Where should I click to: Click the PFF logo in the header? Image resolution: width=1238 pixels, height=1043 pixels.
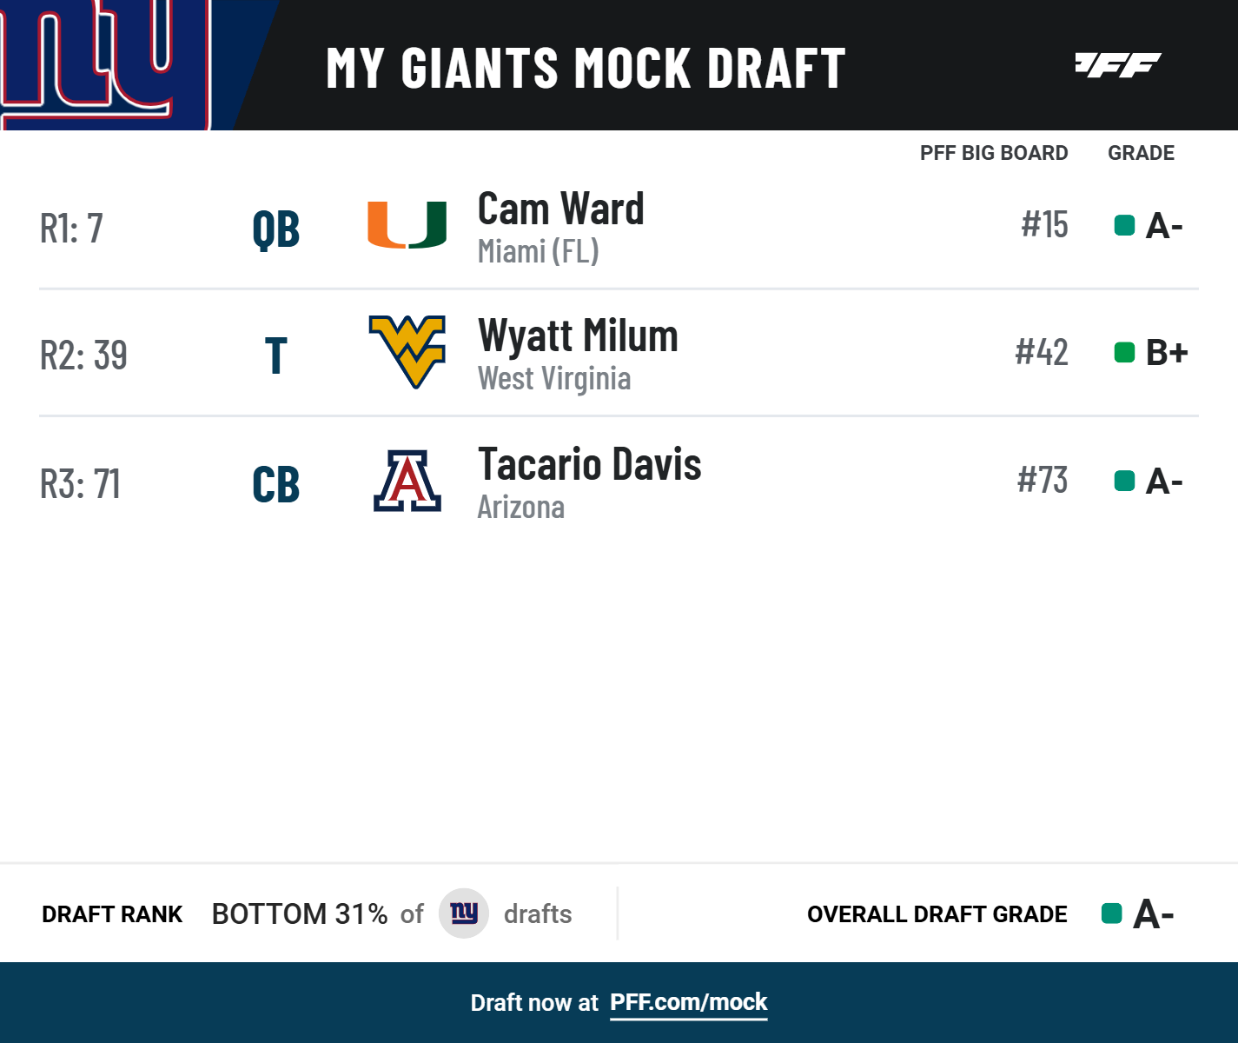[x=1117, y=65]
